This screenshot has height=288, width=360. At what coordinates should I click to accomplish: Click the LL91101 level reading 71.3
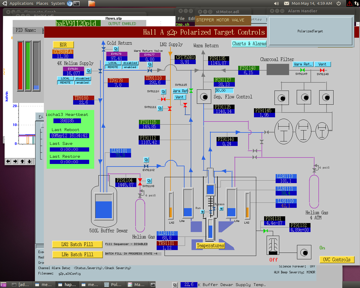tap(120, 155)
